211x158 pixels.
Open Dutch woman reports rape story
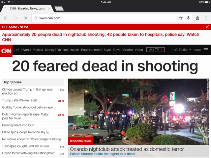[x=25, y=116]
